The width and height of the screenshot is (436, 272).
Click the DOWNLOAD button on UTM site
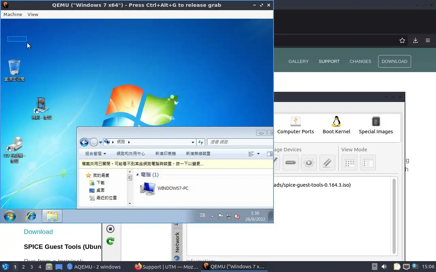(394, 61)
